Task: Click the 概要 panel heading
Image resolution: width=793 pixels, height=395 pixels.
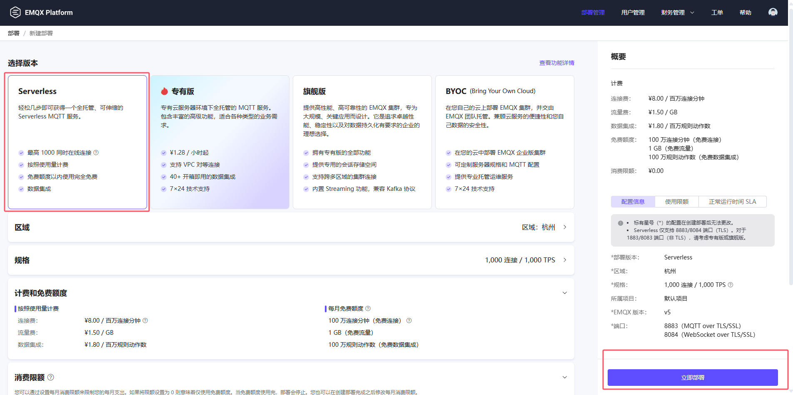Action: (618, 57)
